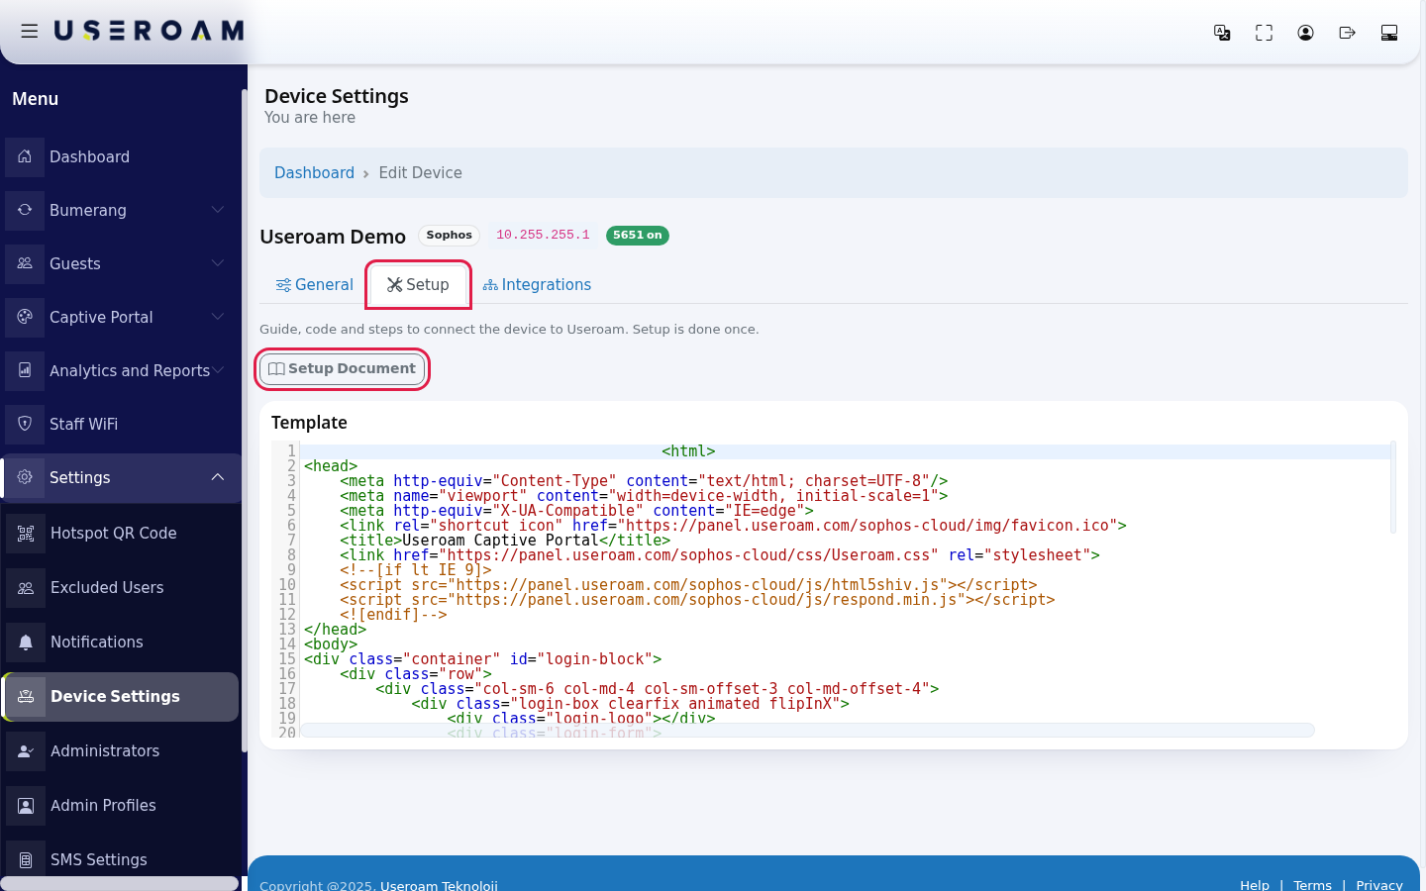Click the Sophos device badge
This screenshot has width=1426, height=891.
point(449,236)
